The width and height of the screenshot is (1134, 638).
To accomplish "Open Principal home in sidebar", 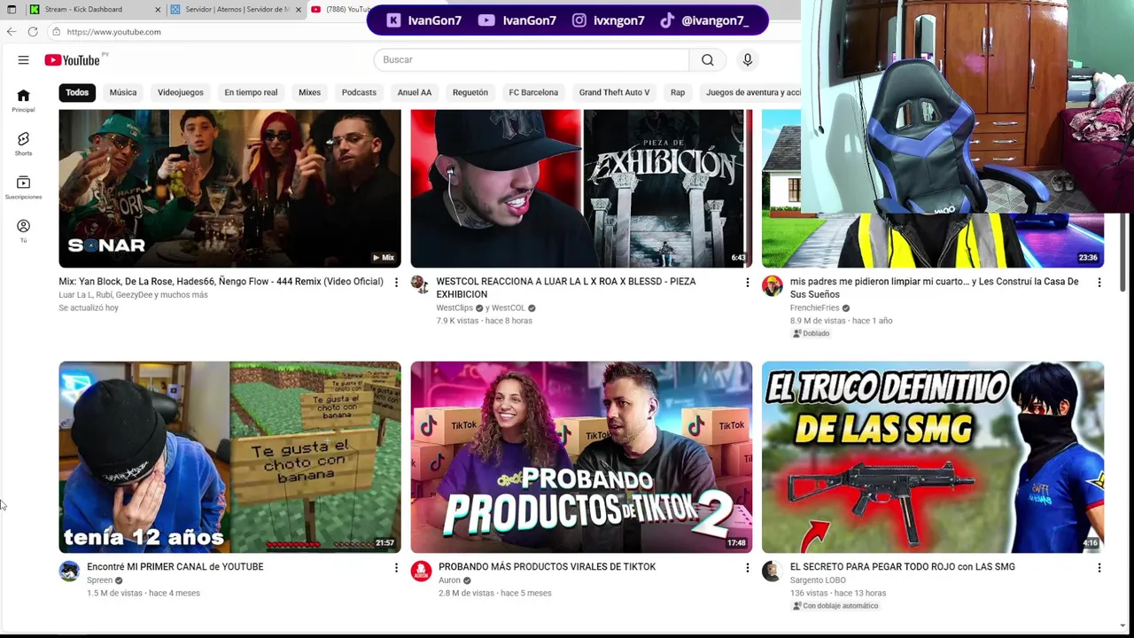I will (x=23, y=100).
